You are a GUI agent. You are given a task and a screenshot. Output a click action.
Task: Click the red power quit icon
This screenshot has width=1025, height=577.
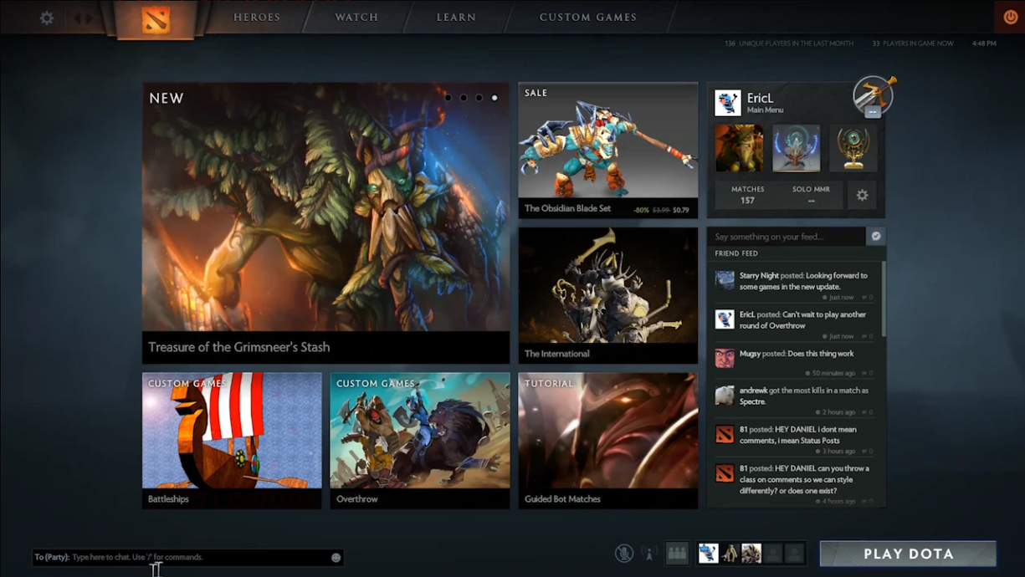pos(1010,17)
